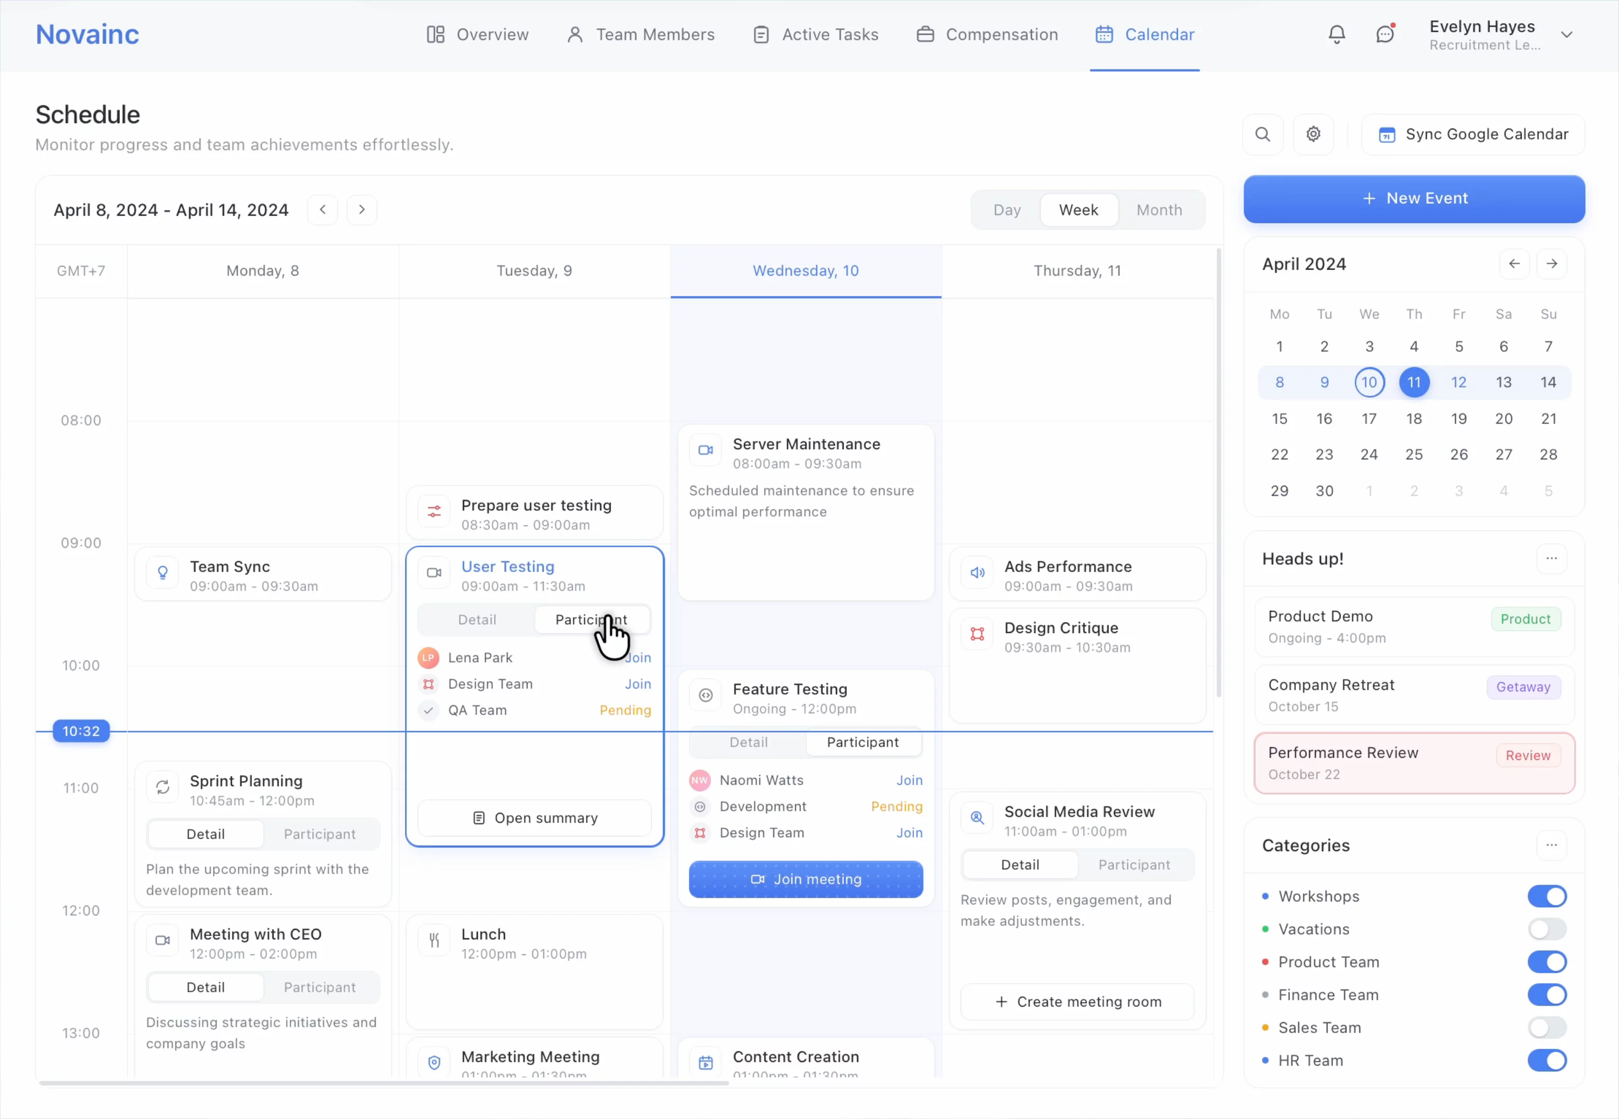Go to next month in mini calendar
1619x1119 pixels.
coord(1551,264)
